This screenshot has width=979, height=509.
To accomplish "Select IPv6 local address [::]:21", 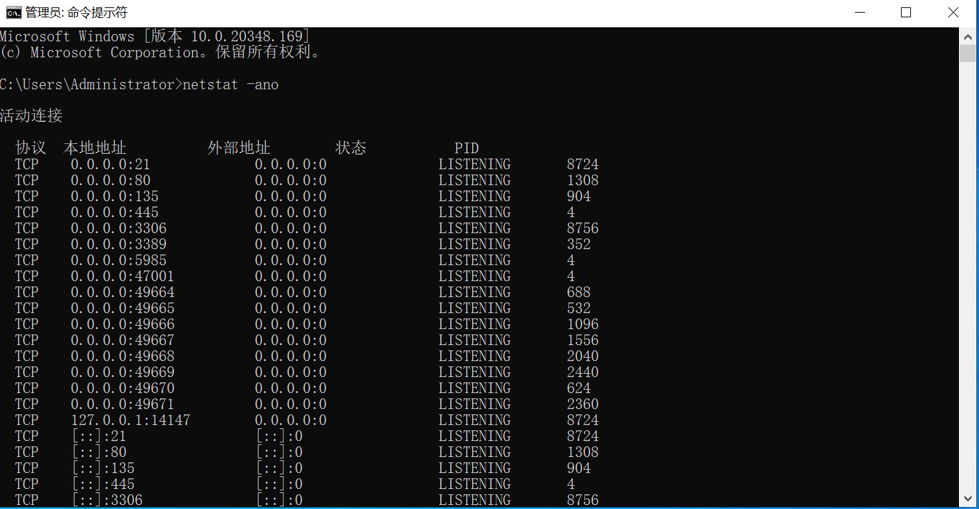I will [99, 436].
